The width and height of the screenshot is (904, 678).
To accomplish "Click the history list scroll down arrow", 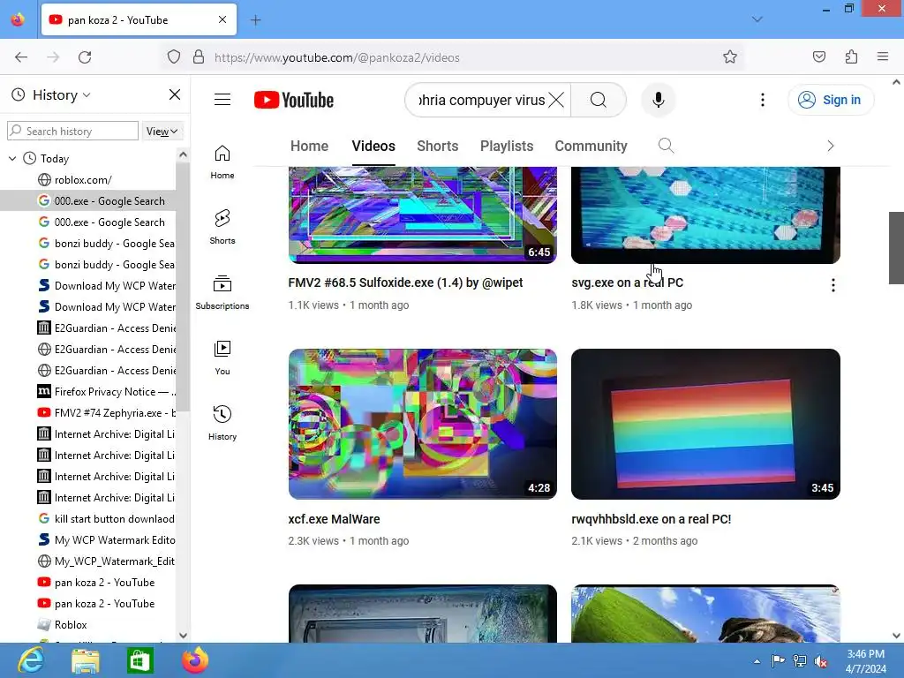I will pyautogui.click(x=183, y=636).
